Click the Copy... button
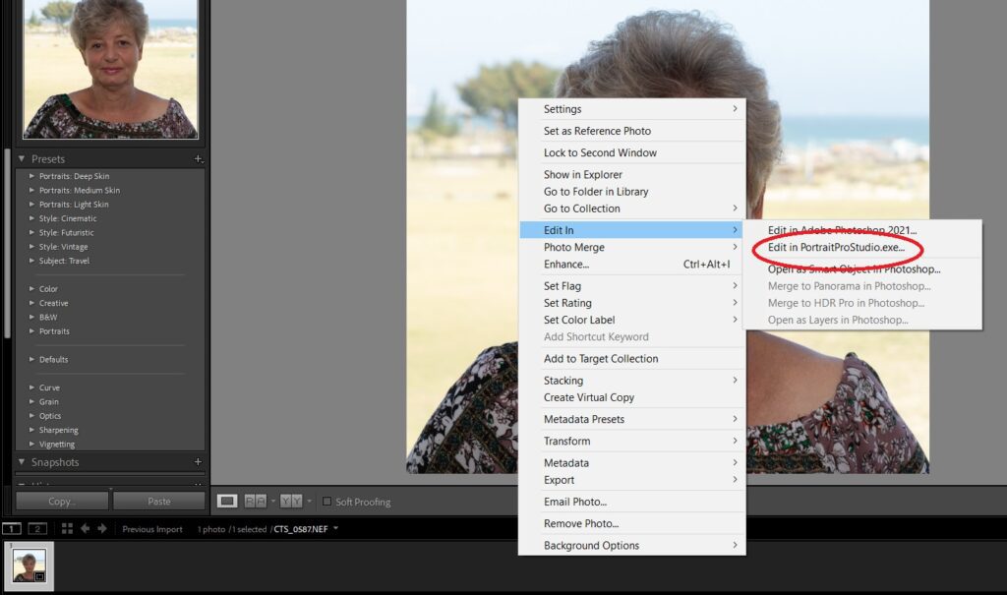Screen dimensions: 1007x595 coord(61,502)
